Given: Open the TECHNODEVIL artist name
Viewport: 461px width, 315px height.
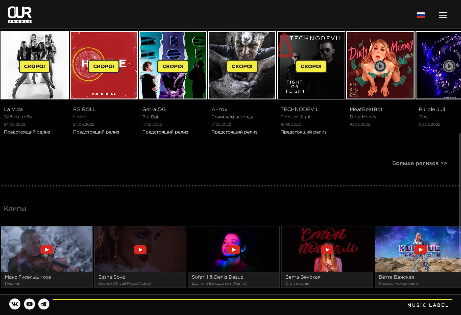Looking at the screenshot, I should pyautogui.click(x=300, y=109).
